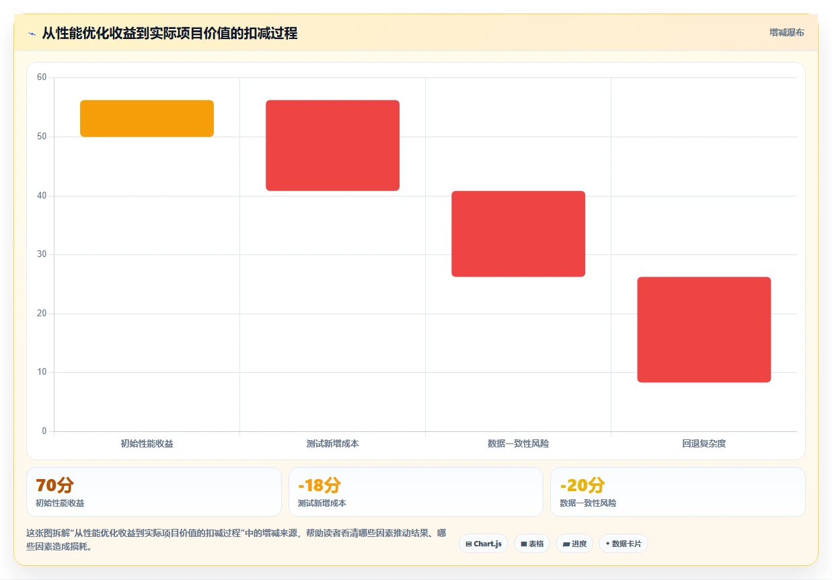Select the -18分 测试新增成本 card
This screenshot has width=832, height=580.
click(x=416, y=492)
